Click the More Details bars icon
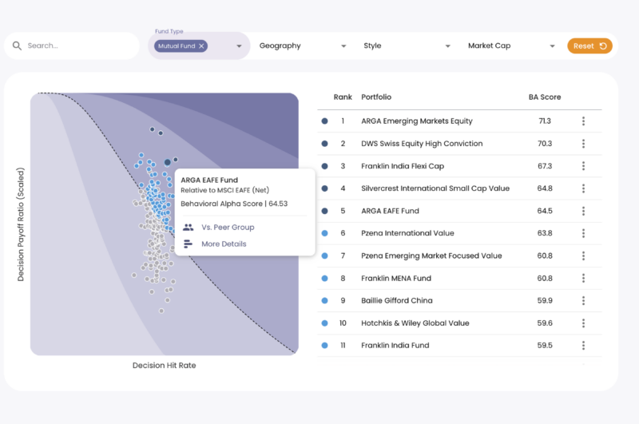Screen dimensions: 639x424 coord(188,244)
